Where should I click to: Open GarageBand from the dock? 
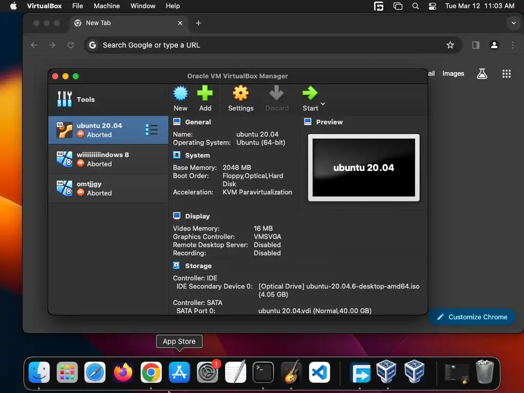click(291, 372)
